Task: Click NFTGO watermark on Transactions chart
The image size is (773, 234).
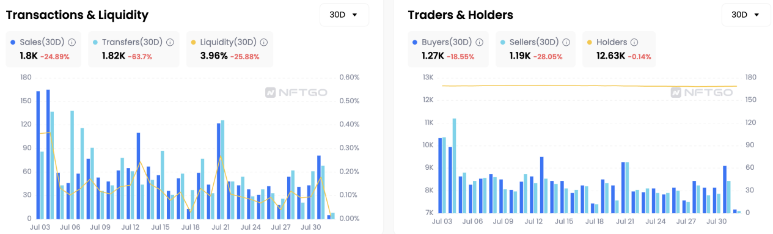Action: point(296,92)
